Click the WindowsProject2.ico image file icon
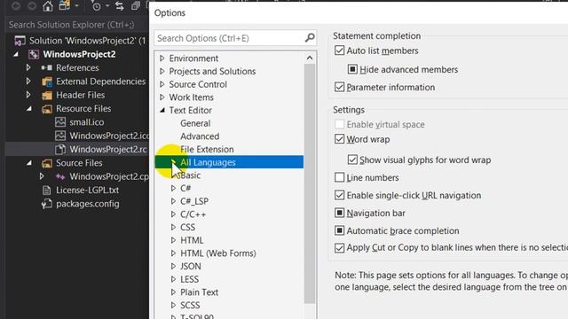 tap(60, 136)
